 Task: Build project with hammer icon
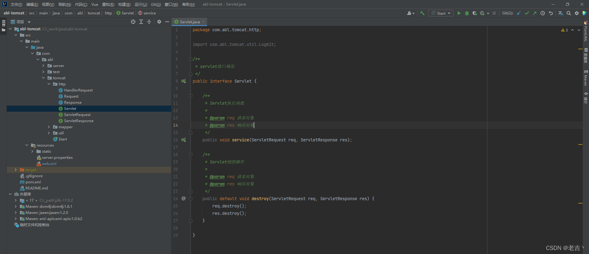click(x=422, y=13)
